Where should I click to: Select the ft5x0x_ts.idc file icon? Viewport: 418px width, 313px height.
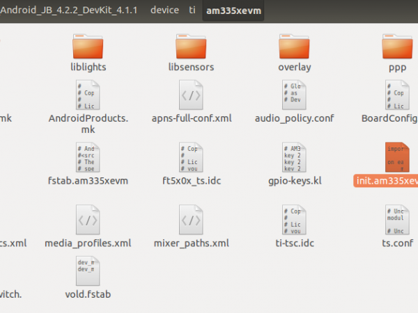coord(191,159)
